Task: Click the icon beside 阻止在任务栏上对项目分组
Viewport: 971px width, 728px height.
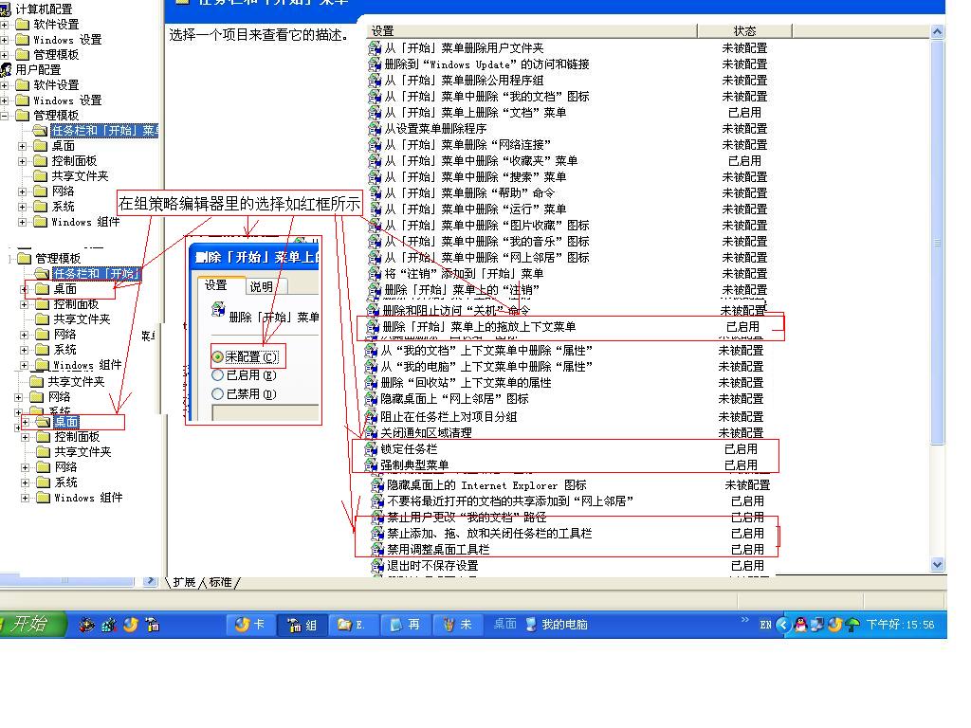Action: pos(371,416)
